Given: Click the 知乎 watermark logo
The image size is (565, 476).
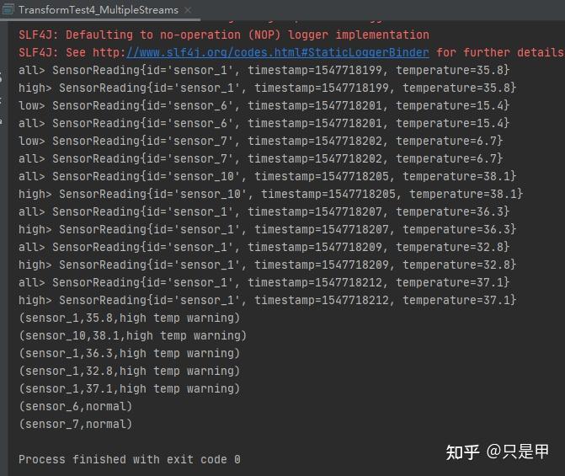Looking at the screenshot, I should click(462, 452).
